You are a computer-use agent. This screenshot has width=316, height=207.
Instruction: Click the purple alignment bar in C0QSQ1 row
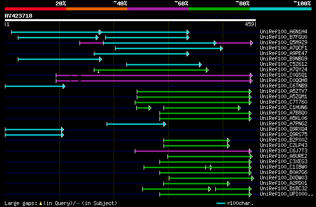[154, 76]
